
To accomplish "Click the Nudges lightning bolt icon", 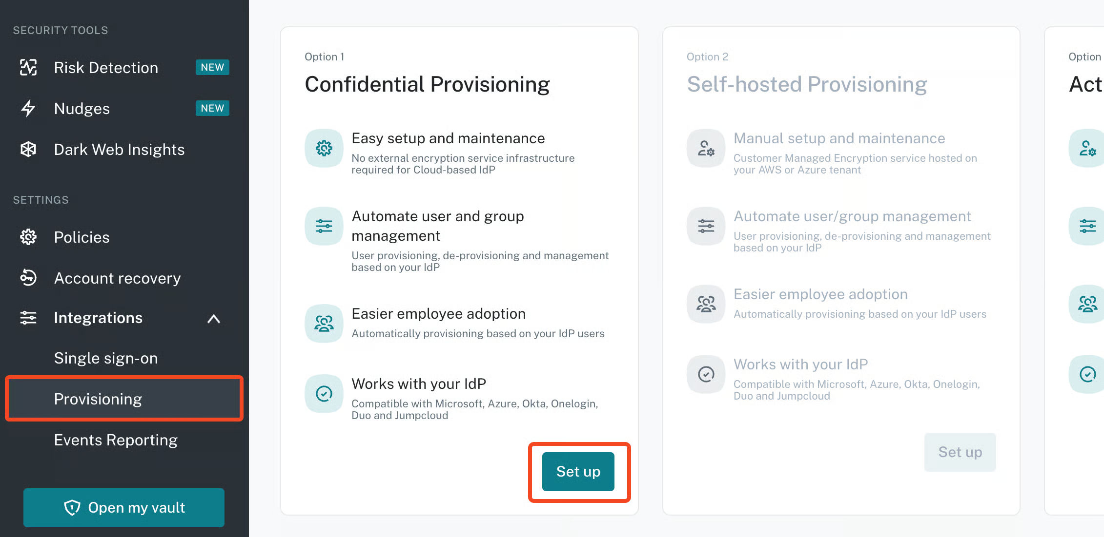I will coord(28,108).
